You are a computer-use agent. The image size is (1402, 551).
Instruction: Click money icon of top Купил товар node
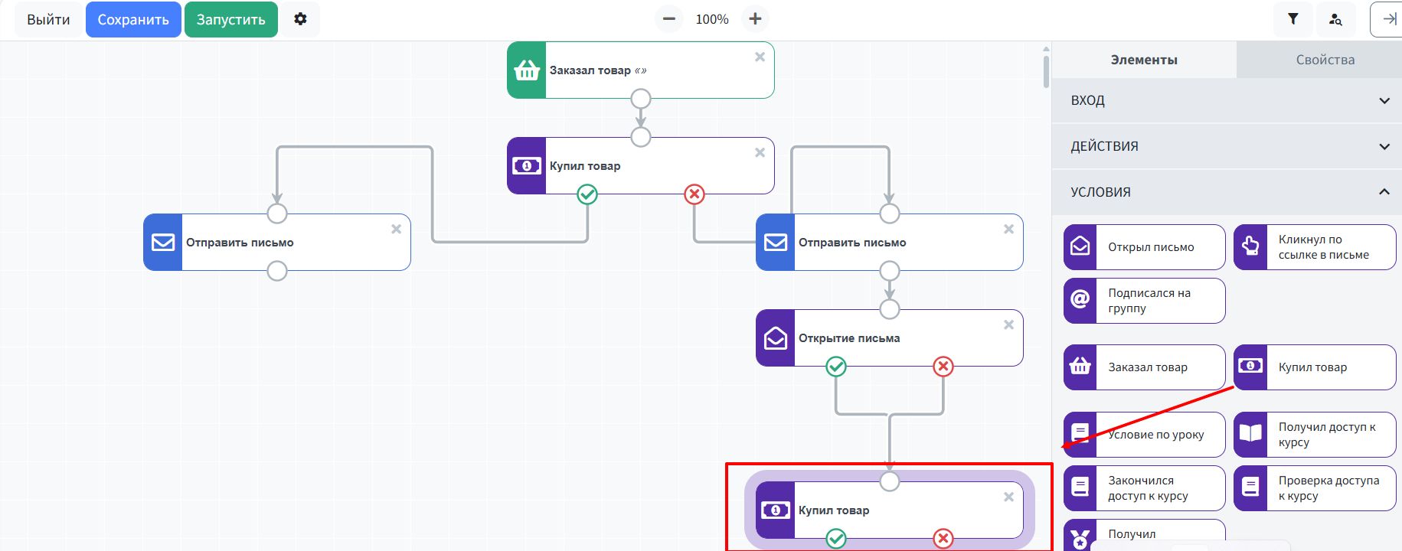[x=527, y=166]
